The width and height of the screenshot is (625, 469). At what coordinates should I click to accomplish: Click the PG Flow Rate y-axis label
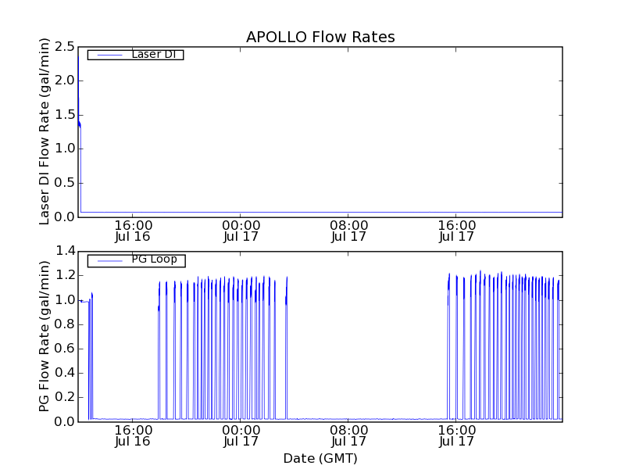(x=45, y=336)
